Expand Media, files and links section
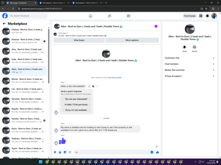 (190, 70)
